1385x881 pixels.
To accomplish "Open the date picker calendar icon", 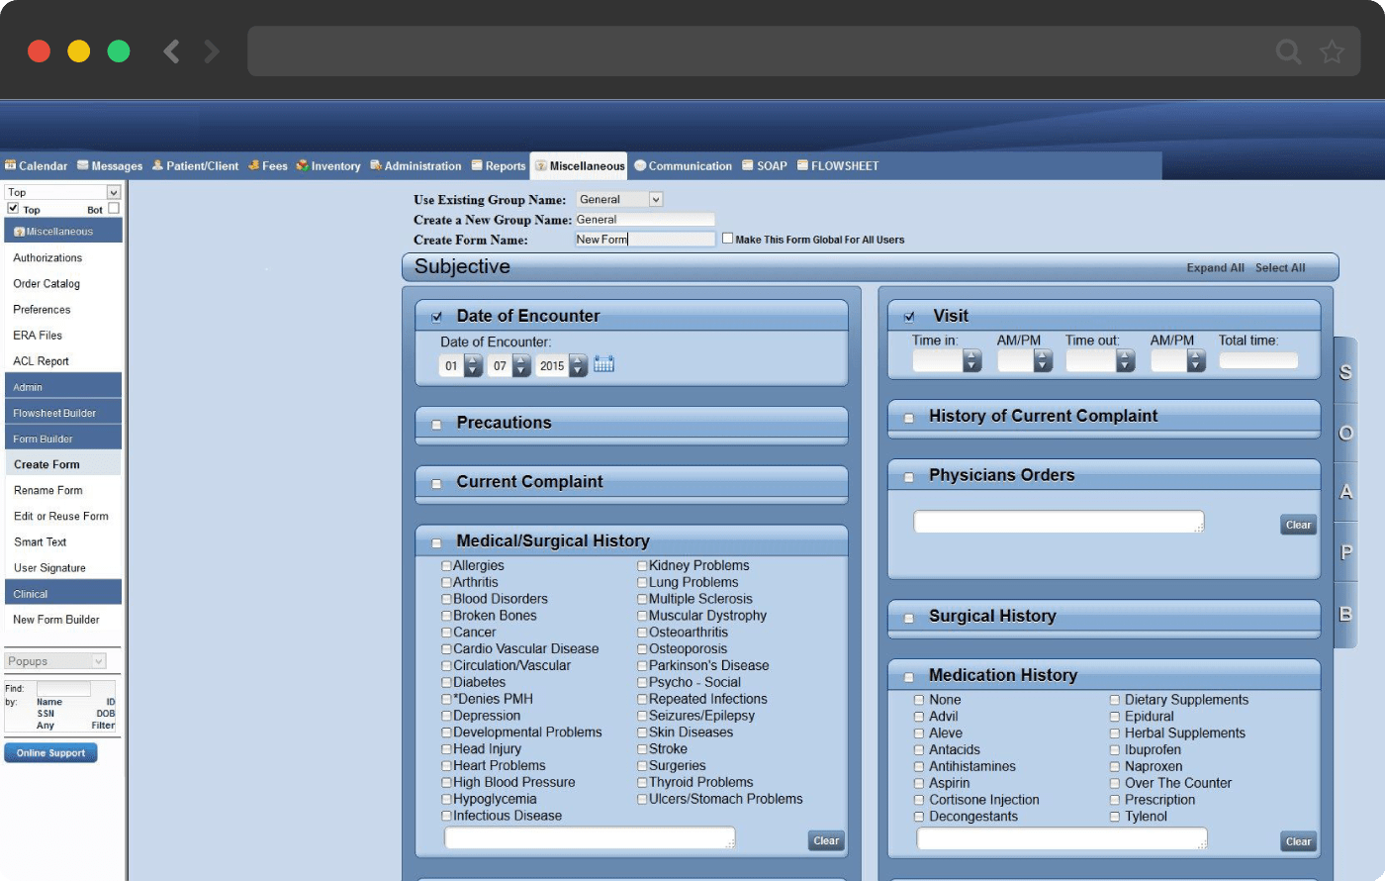I will pyautogui.click(x=603, y=364).
